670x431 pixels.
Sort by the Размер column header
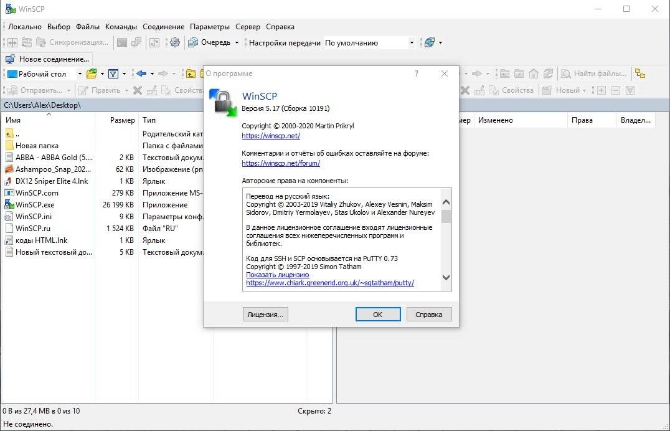[116, 120]
